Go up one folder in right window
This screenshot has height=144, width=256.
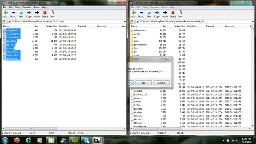(132, 21)
